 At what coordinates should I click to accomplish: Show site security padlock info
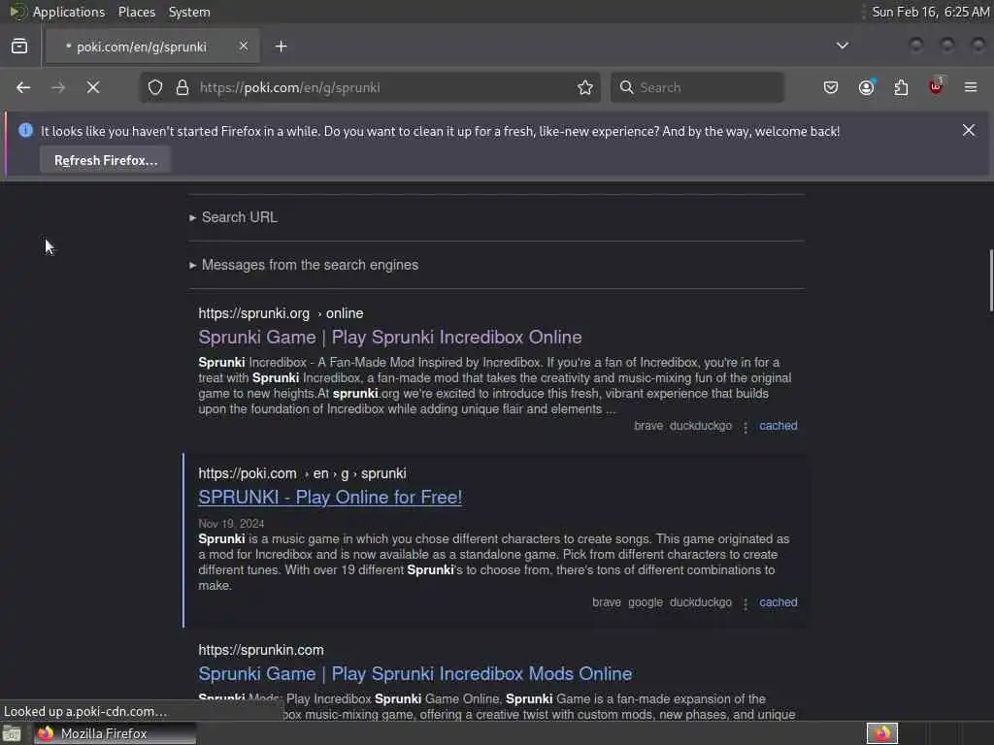tap(182, 87)
